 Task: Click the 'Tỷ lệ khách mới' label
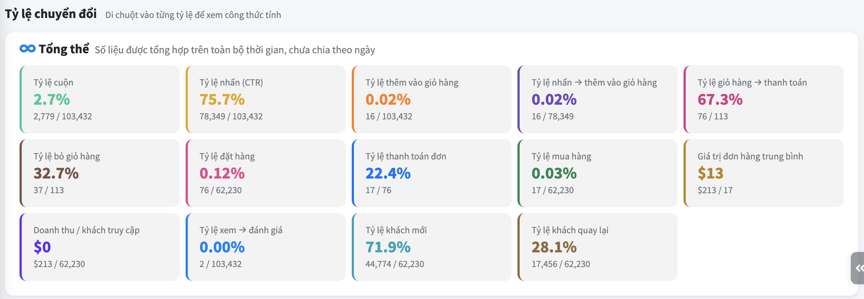(396, 230)
